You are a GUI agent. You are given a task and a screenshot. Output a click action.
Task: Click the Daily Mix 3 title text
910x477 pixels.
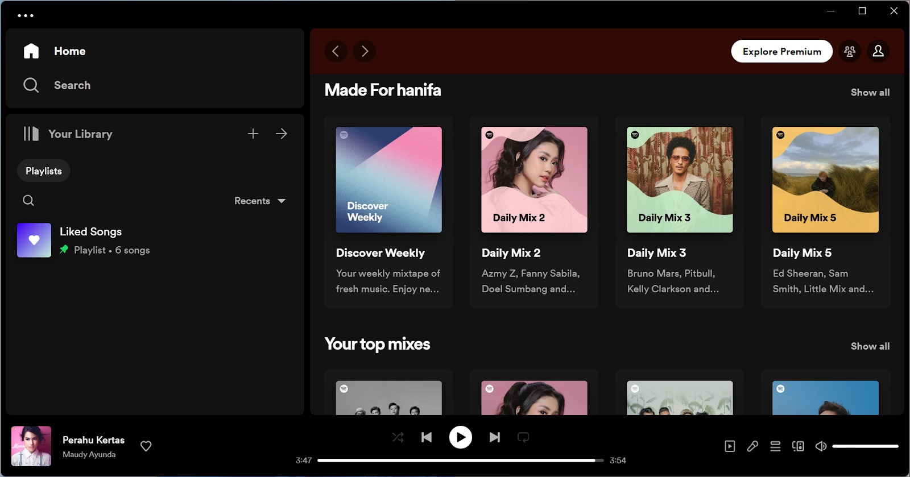pos(657,253)
